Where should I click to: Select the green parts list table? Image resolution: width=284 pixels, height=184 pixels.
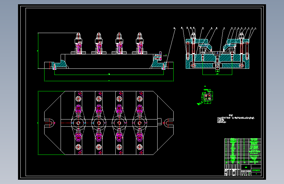pos(243,151)
